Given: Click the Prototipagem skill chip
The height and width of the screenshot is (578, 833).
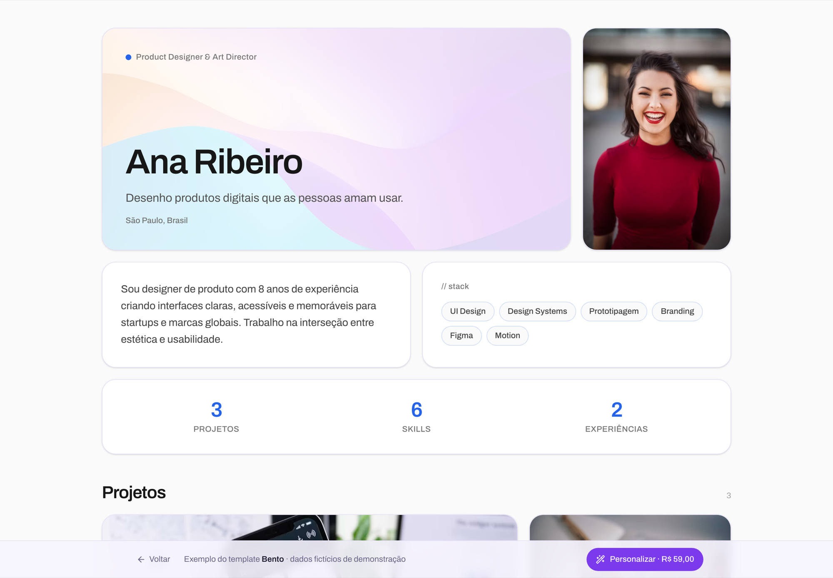Looking at the screenshot, I should (614, 311).
